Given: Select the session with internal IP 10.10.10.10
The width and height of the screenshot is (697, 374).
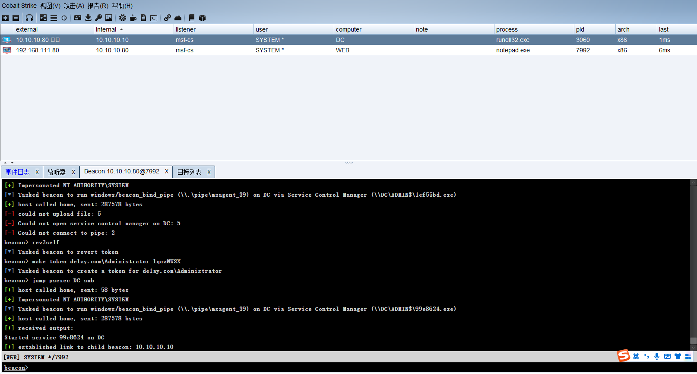Looking at the screenshot, I should 348,40.
